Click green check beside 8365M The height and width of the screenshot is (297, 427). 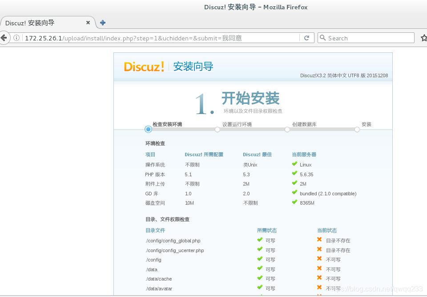coord(294,202)
